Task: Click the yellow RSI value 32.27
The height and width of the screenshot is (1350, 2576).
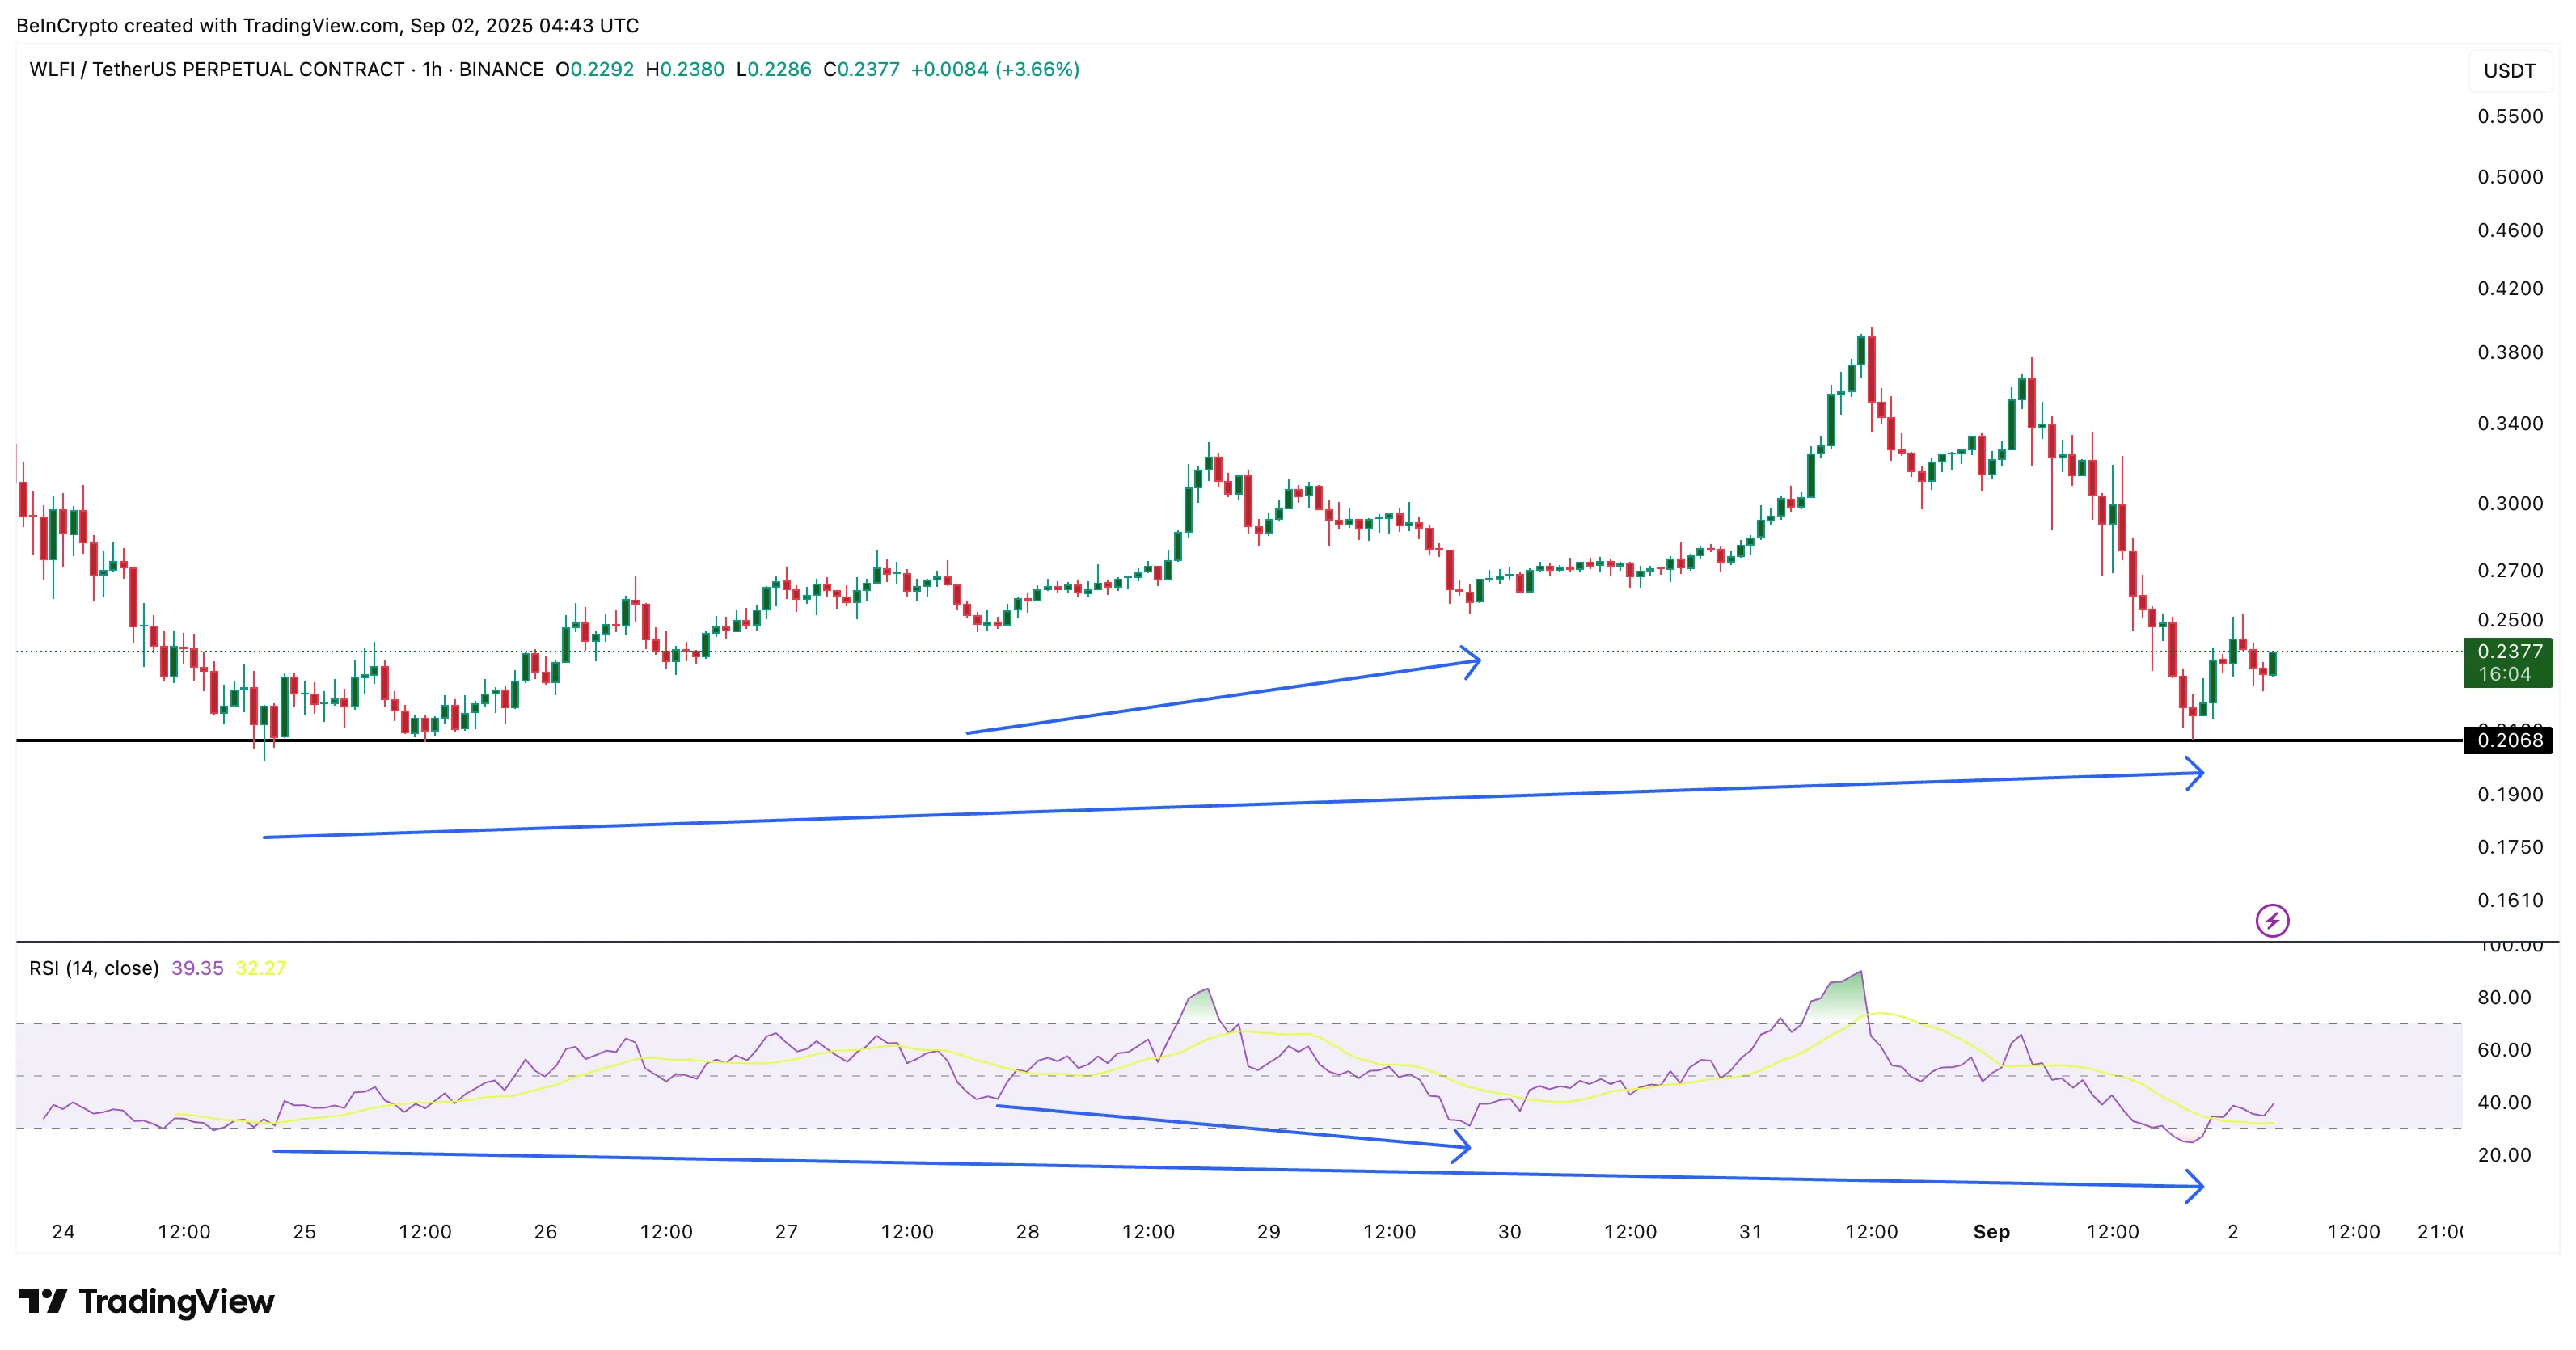Action: (263, 967)
